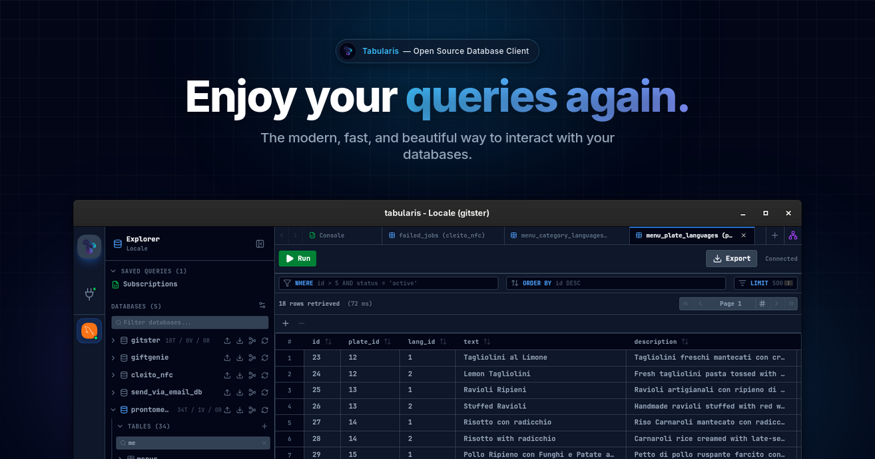This screenshot has width=875, height=459.
Task: Clear the 'me' table filter text
Action: [264, 443]
